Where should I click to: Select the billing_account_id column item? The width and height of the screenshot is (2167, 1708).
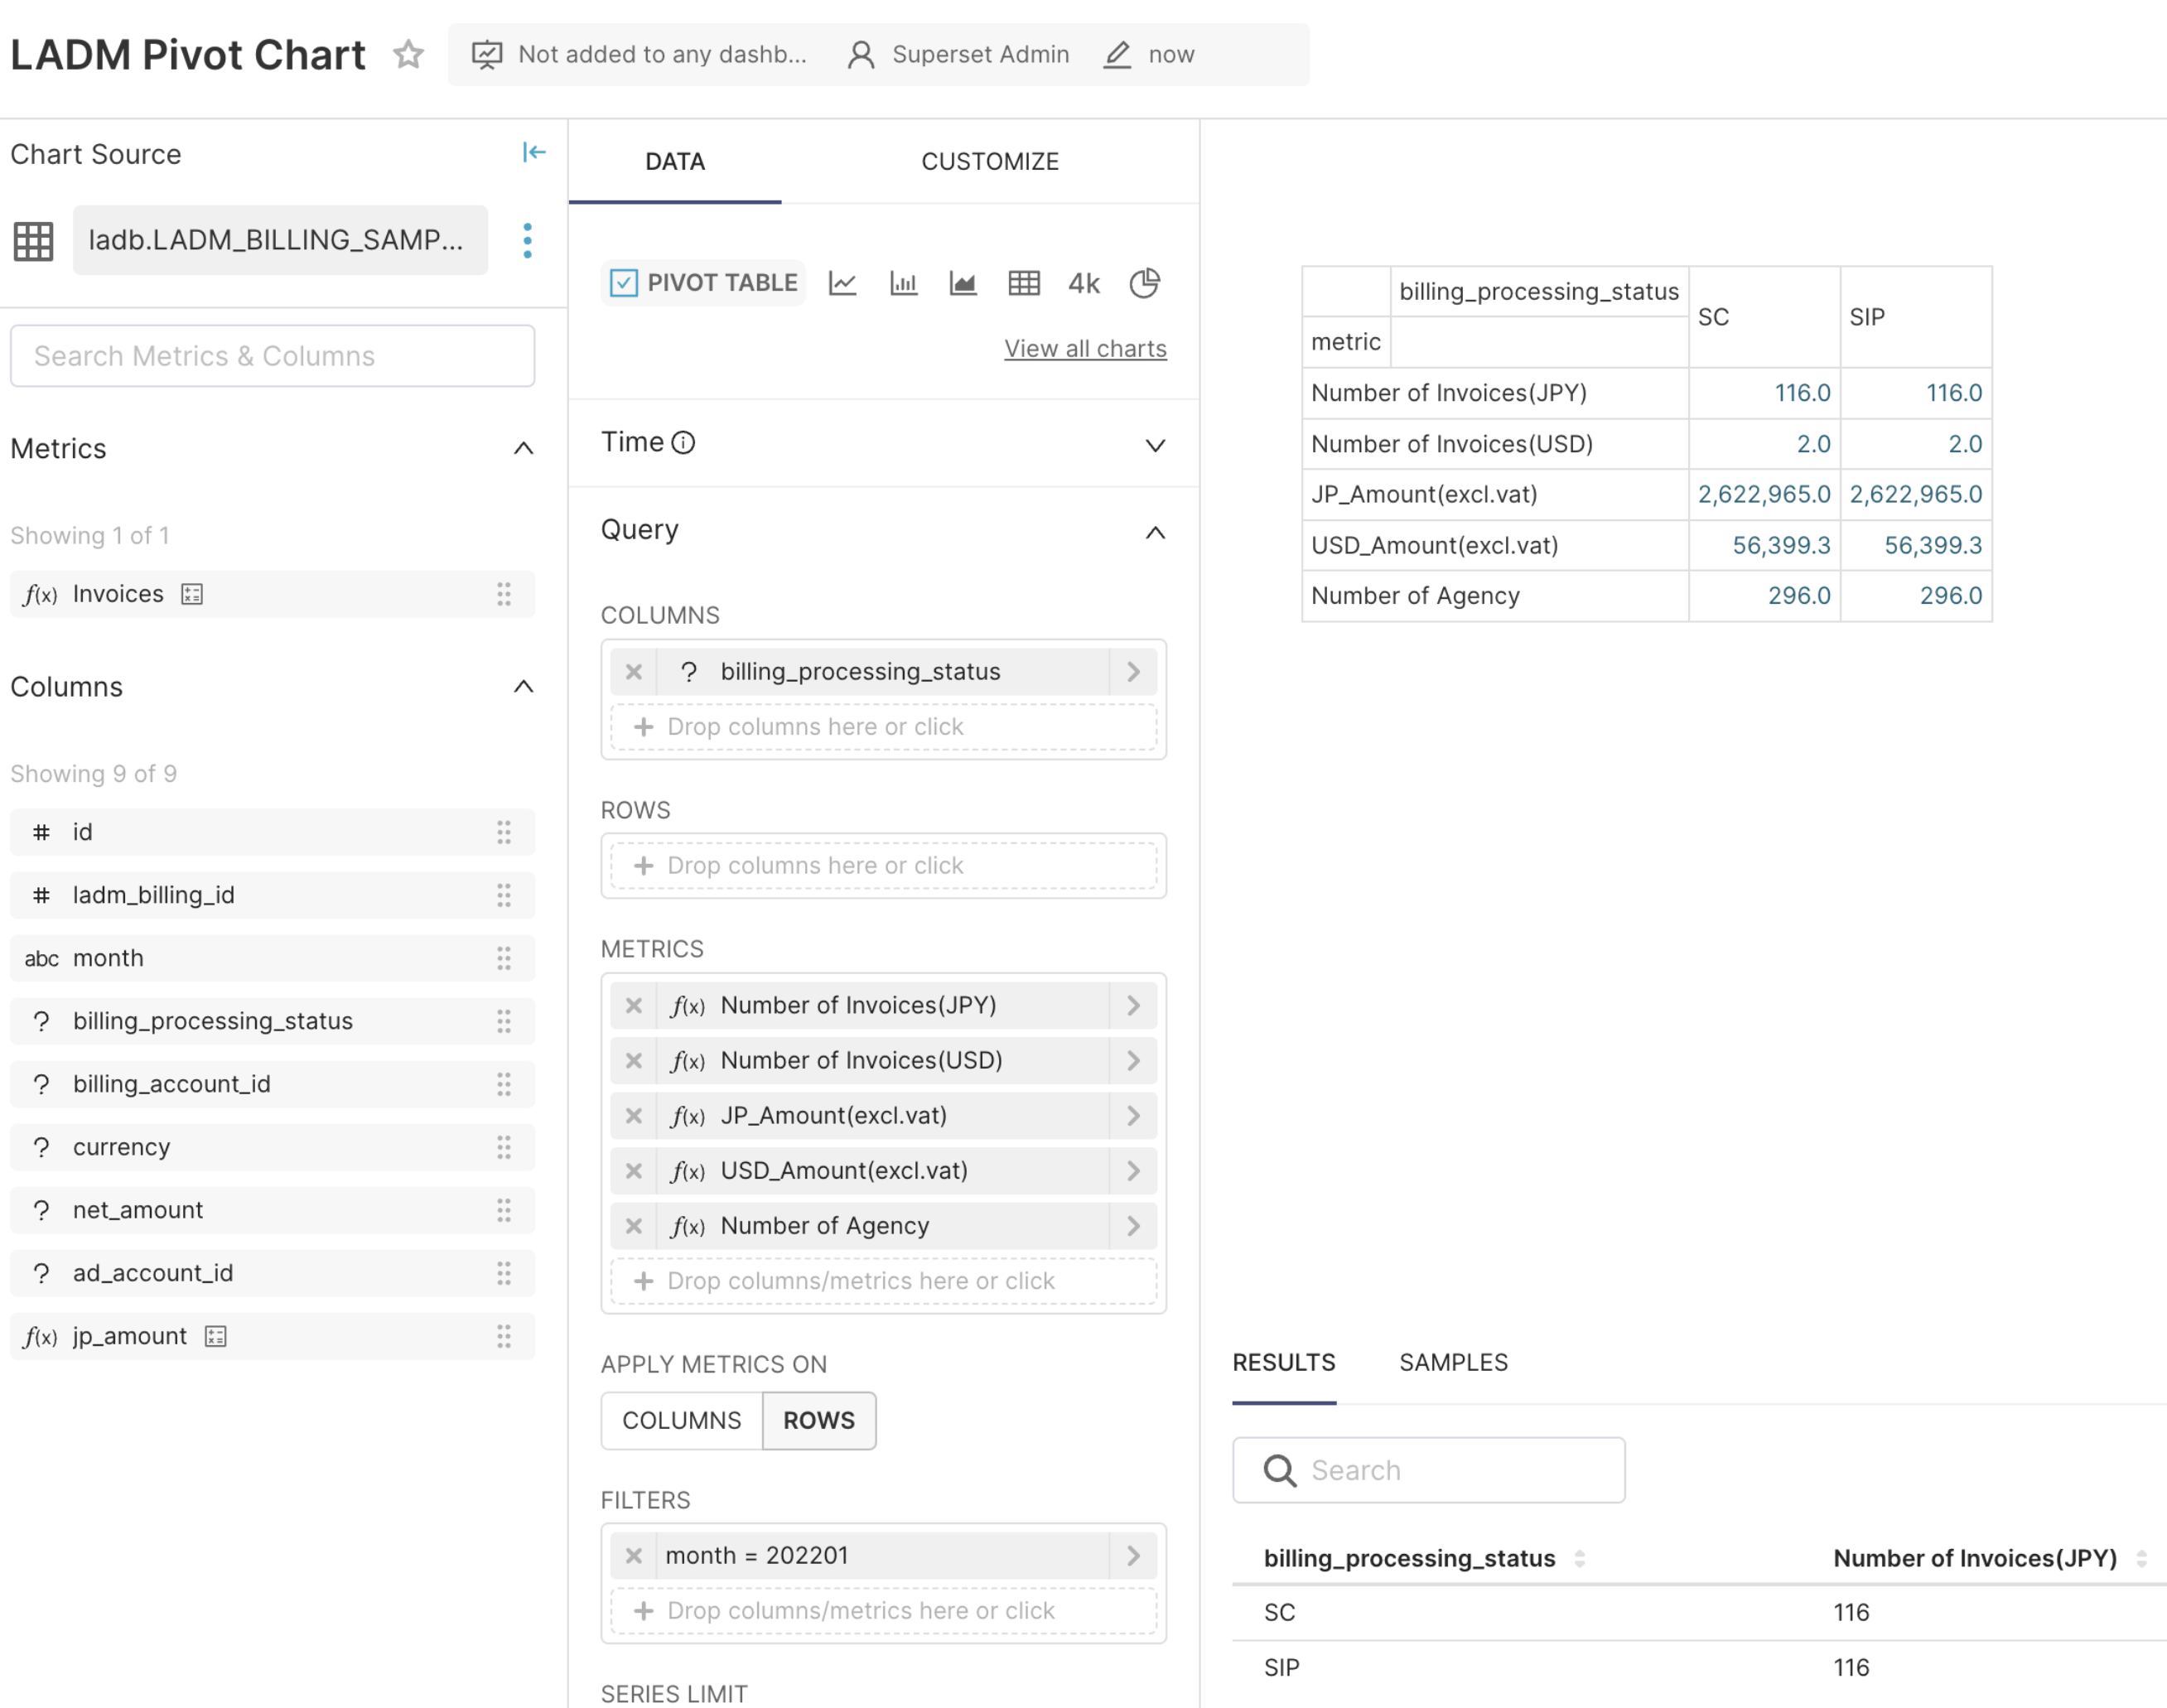point(272,1084)
